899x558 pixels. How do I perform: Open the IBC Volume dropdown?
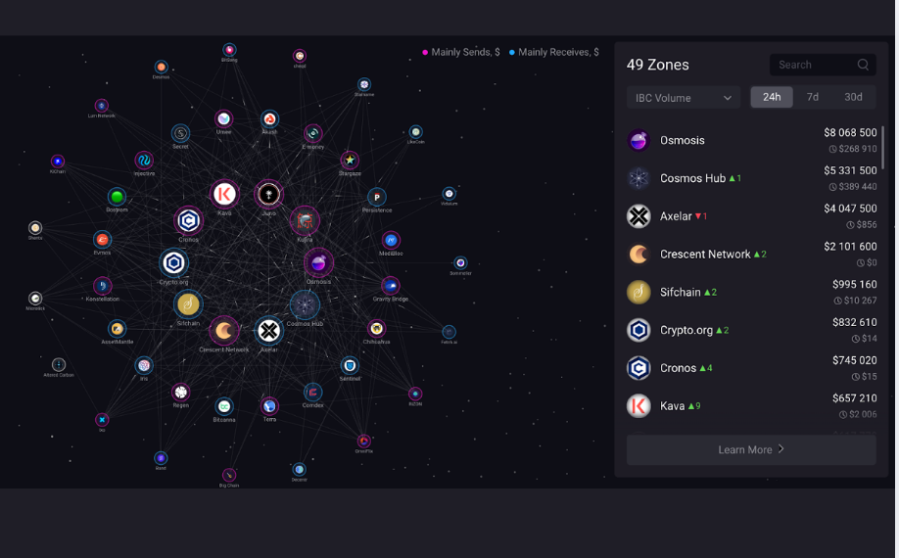point(684,98)
